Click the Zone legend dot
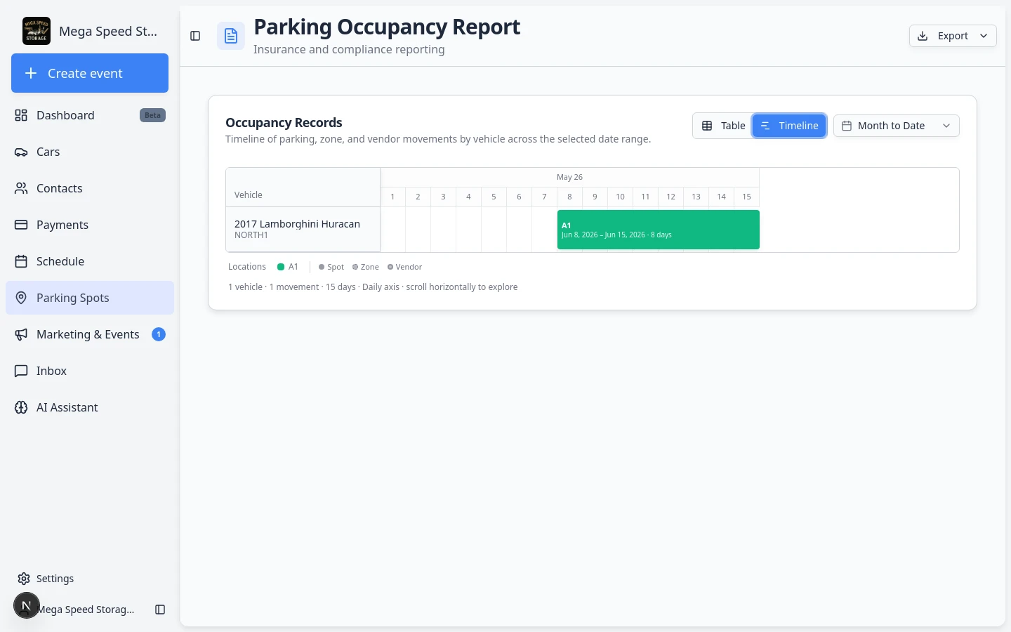1011x632 pixels. 355,267
